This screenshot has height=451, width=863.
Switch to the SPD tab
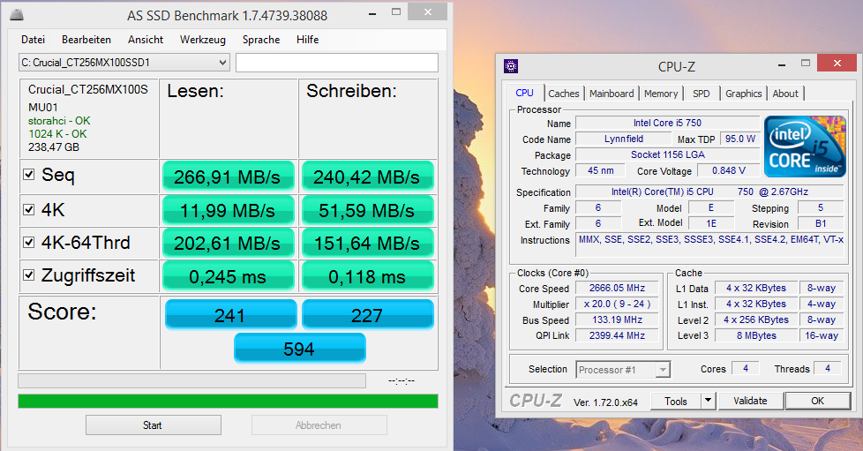point(701,94)
